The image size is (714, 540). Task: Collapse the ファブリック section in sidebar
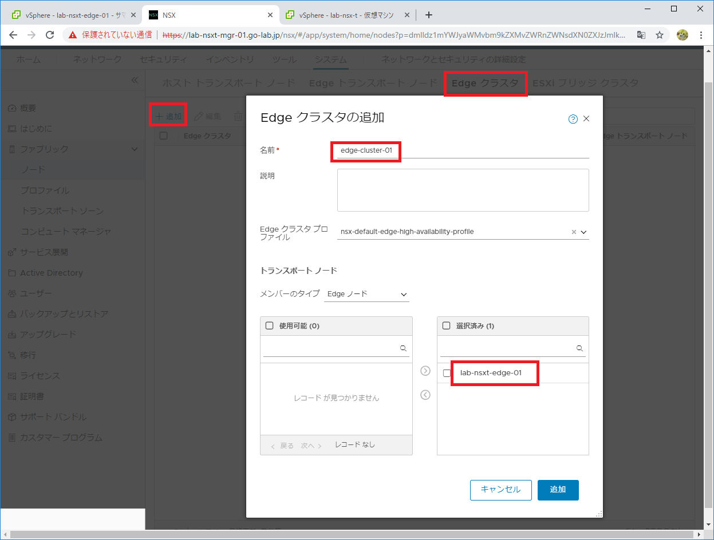(135, 149)
